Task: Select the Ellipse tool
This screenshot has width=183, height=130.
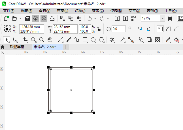Action: click(93, 40)
